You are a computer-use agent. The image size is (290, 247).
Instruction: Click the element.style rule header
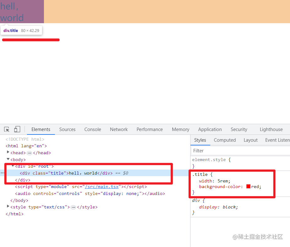click(212, 160)
